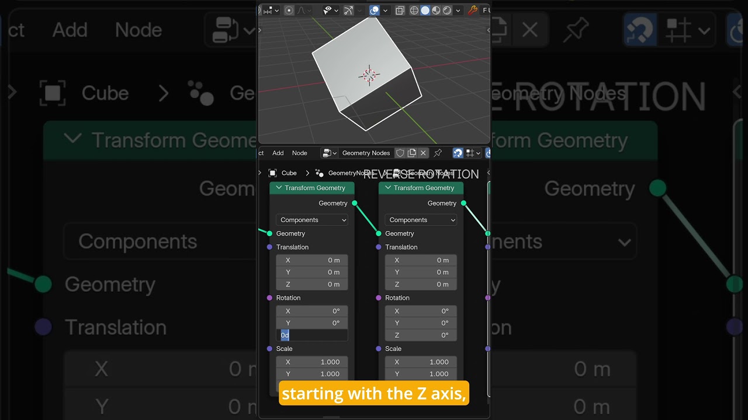Open the viewport snapping options dropdown
Screen dimensions: 748x420
(x=271, y=10)
